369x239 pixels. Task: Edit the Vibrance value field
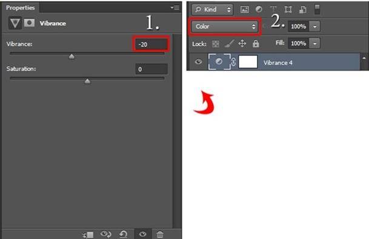[x=151, y=44]
